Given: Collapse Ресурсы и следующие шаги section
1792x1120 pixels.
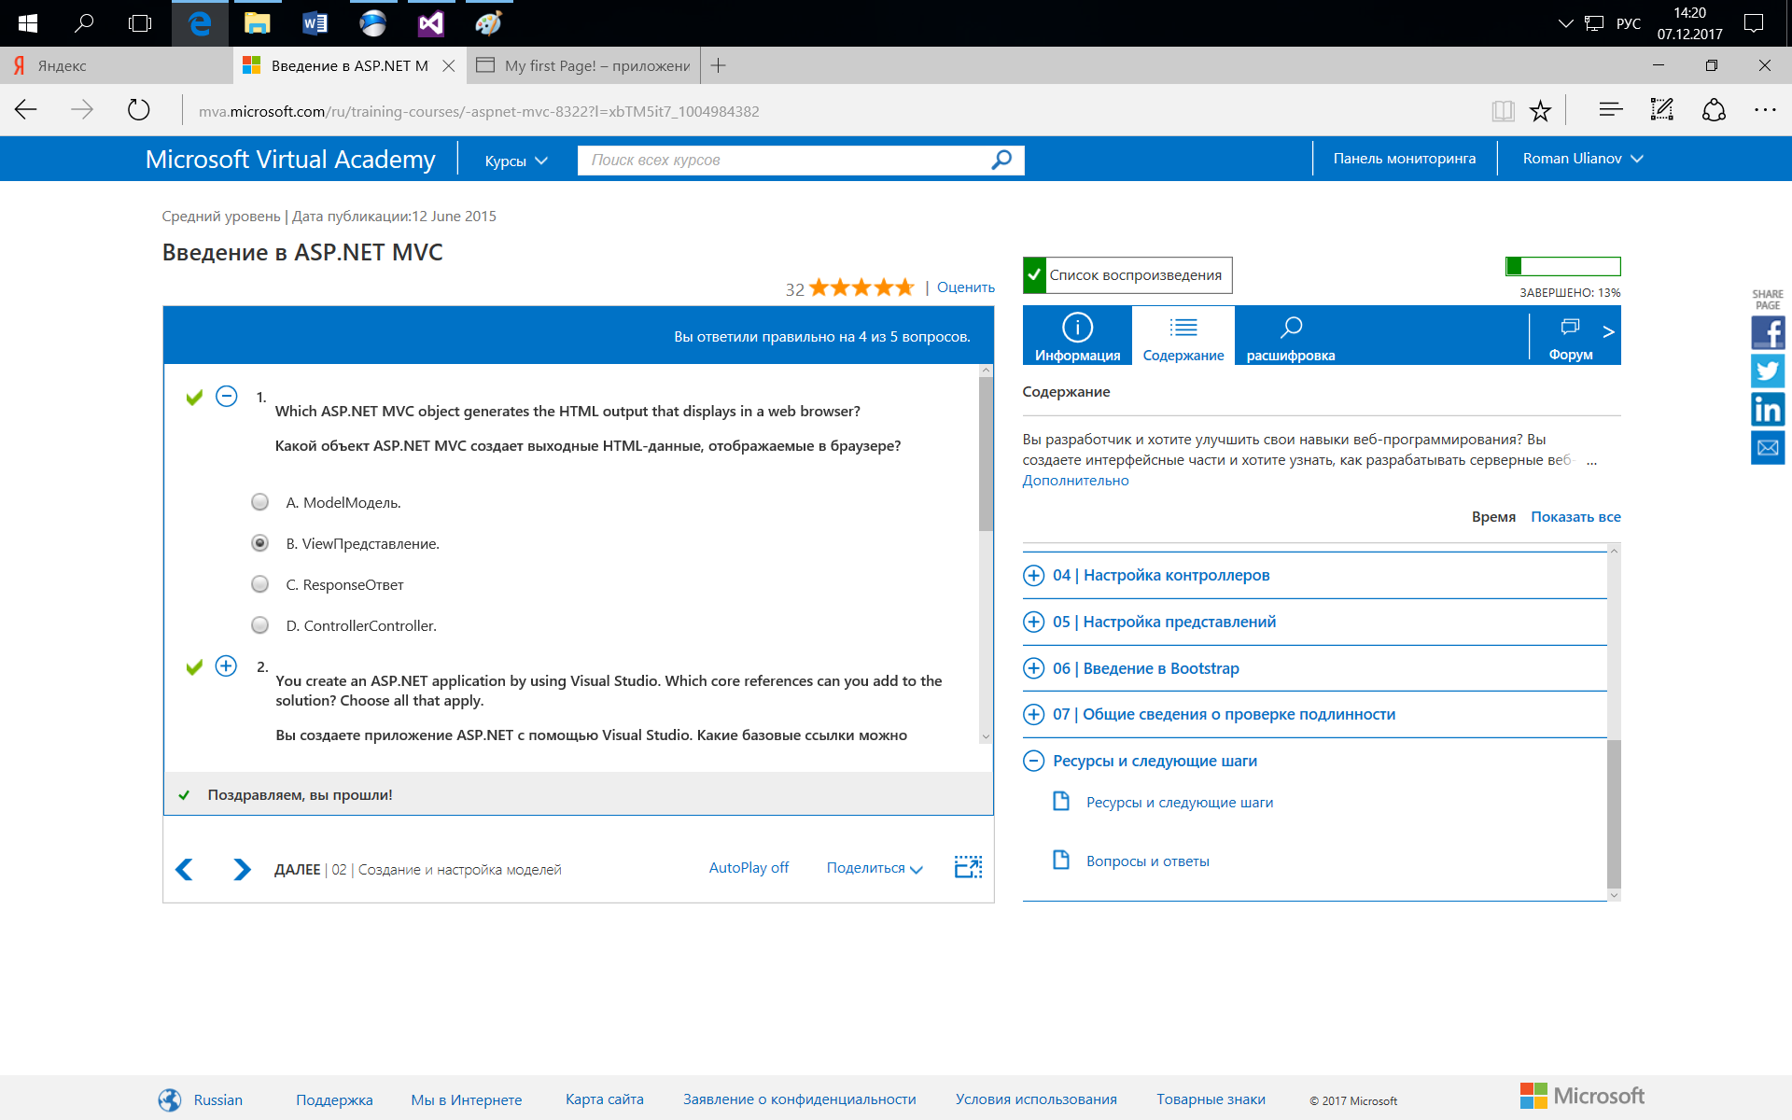Looking at the screenshot, I should point(1034,761).
